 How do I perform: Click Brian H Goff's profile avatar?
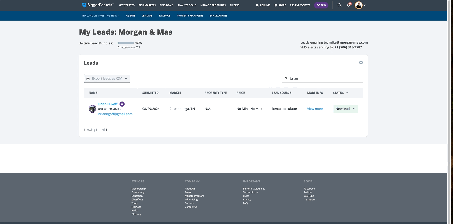coord(92,109)
